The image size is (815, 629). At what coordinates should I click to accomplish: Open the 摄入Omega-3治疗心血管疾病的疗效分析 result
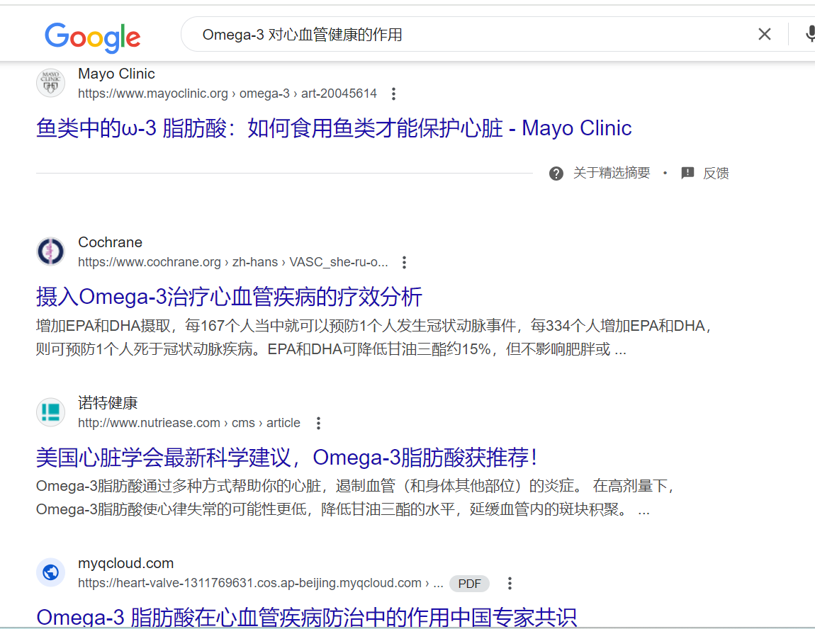point(229,297)
